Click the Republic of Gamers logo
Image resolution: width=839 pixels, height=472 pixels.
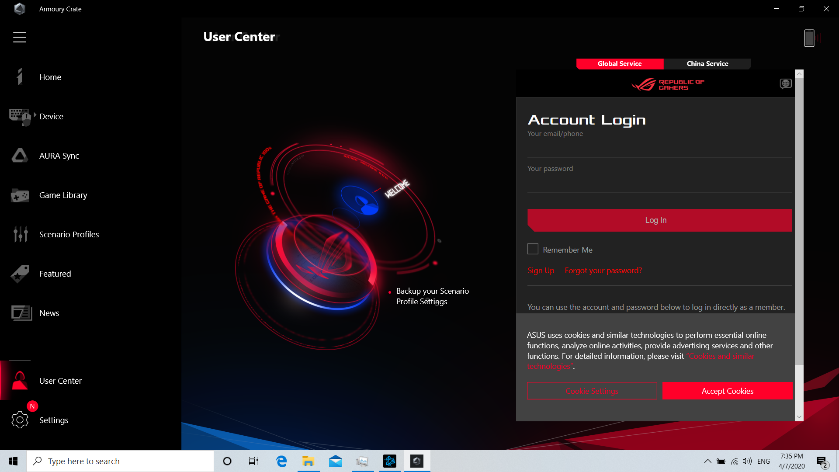click(x=668, y=84)
